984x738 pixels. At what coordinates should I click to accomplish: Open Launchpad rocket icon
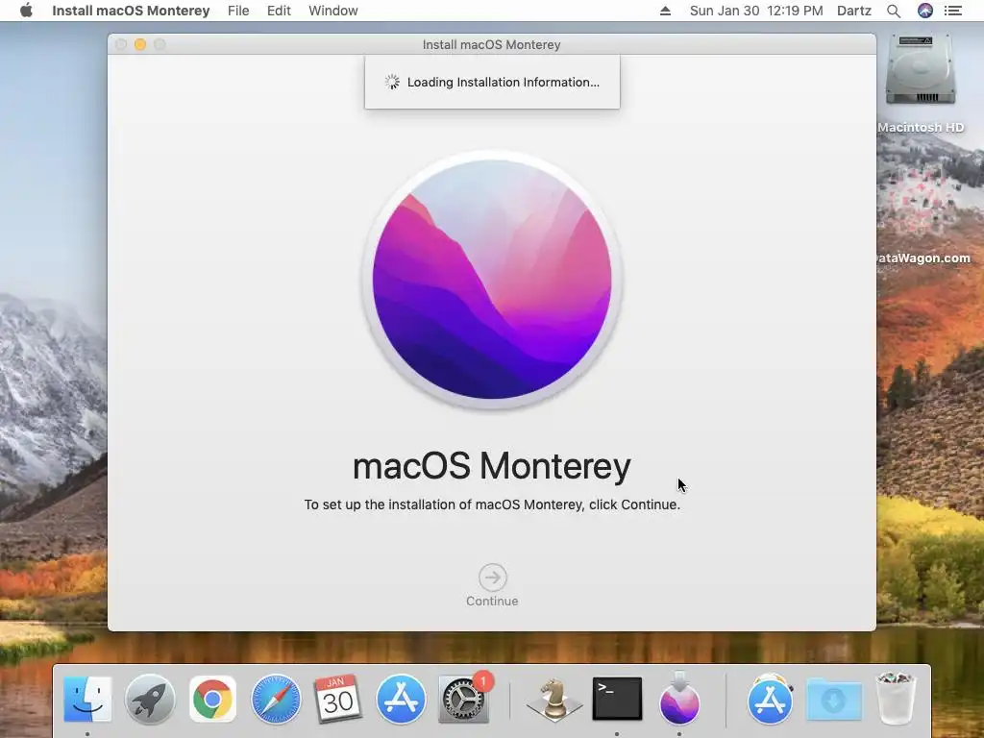tap(150, 700)
